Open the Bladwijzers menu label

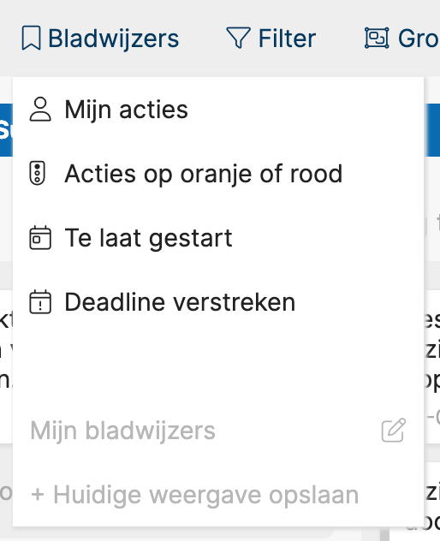click(x=113, y=39)
